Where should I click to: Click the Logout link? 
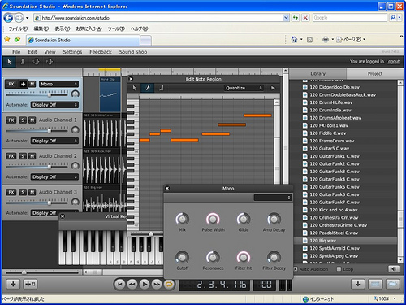click(393, 62)
